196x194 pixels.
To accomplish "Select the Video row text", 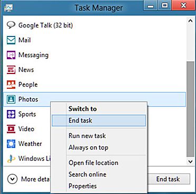I will pos(26,129).
